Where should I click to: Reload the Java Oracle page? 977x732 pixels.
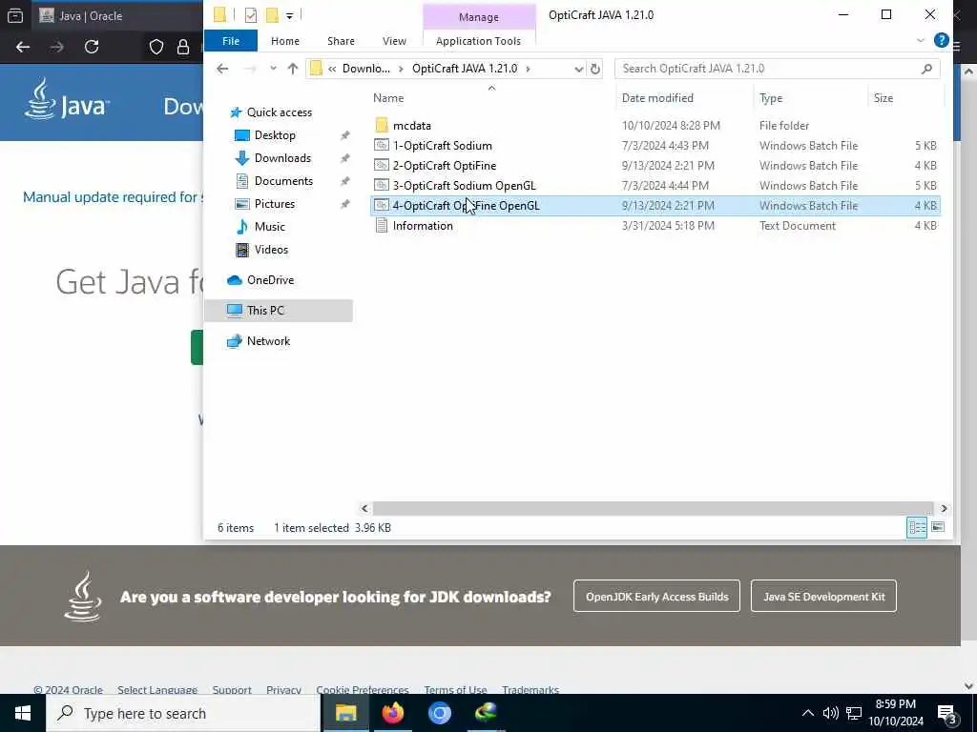coord(92,47)
